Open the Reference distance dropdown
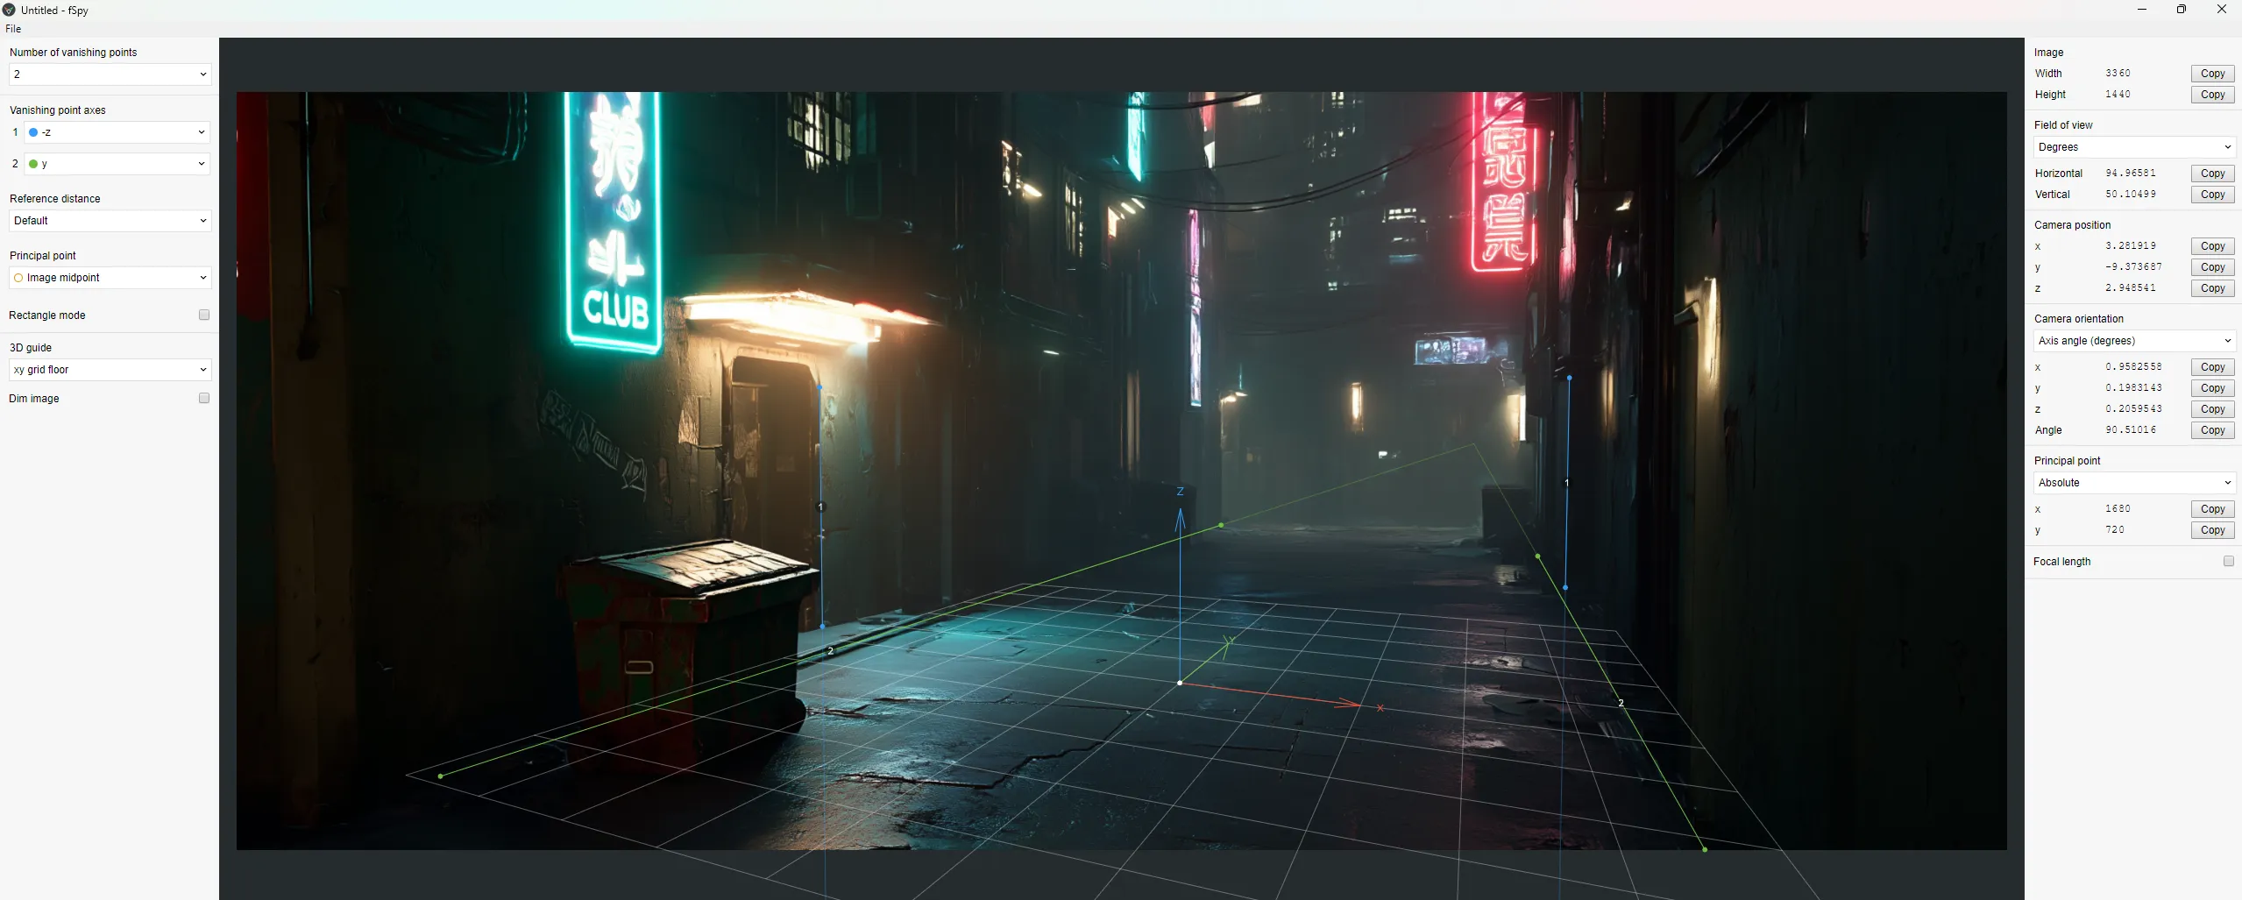Image resolution: width=2242 pixels, height=900 pixels. tap(109, 221)
